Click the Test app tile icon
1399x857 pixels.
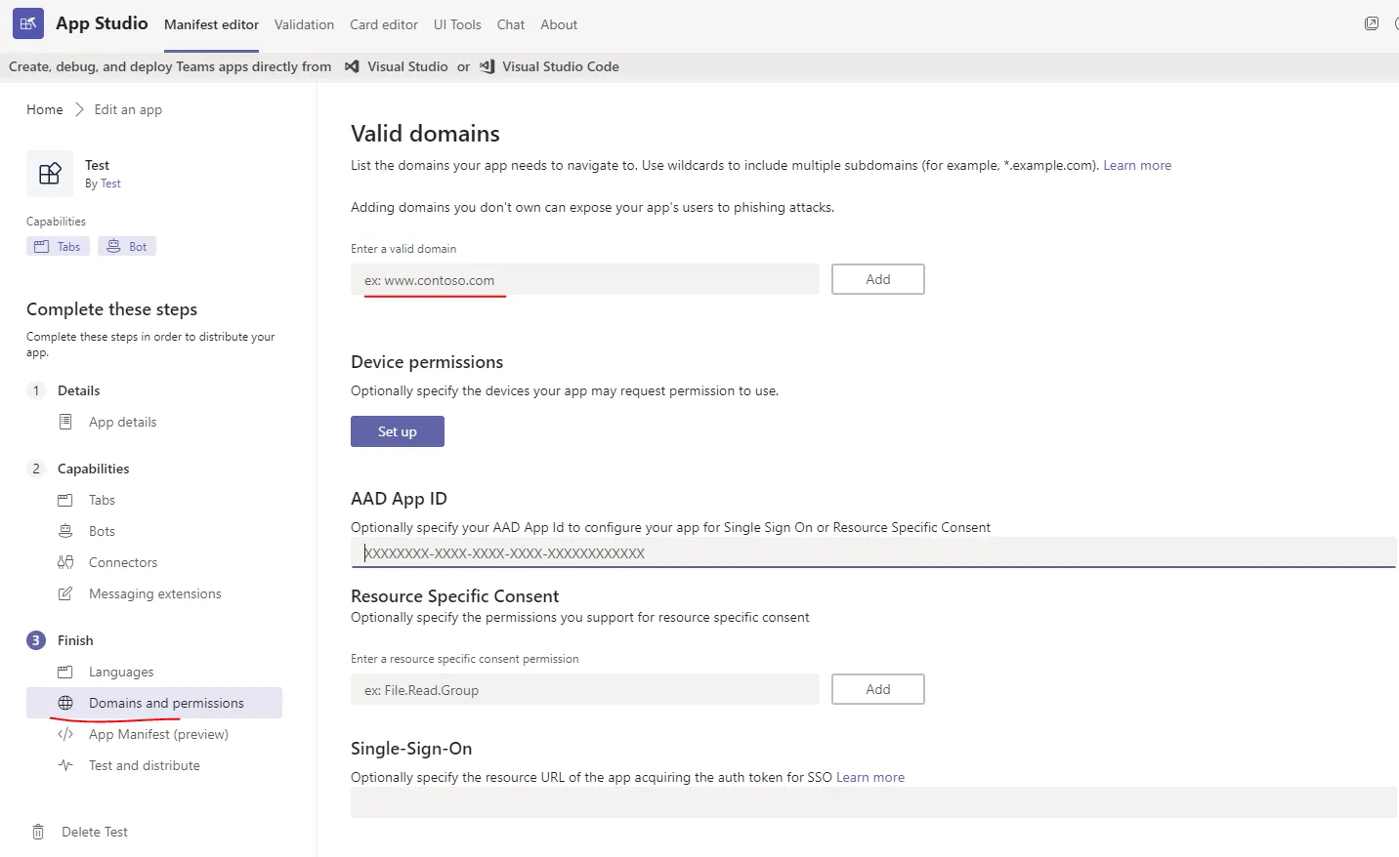tap(50, 174)
